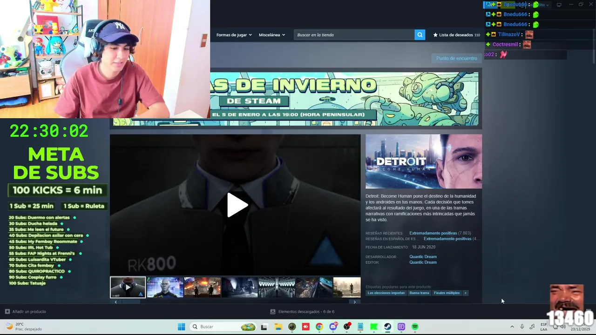Click Coctresmil chat username
Screen dimensions: 596x335
point(505,45)
